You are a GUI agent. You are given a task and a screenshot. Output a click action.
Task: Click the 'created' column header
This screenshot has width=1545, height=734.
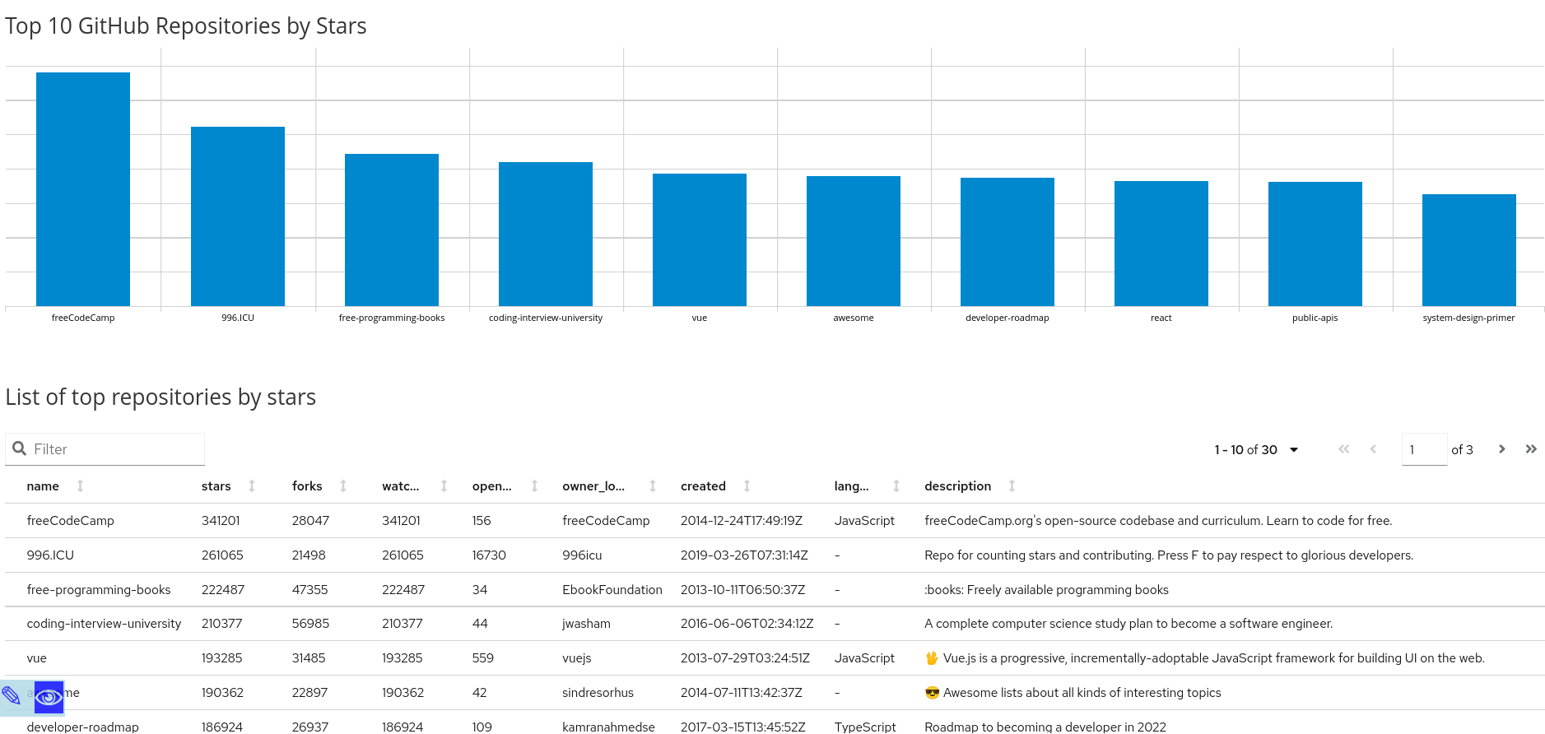click(x=703, y=486)
